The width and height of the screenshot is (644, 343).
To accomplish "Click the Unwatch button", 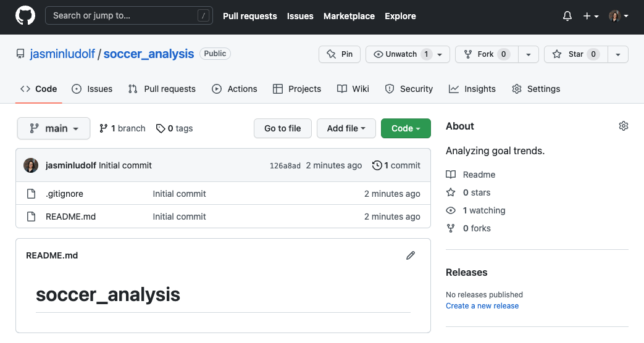I will click(x=408, y=54).
